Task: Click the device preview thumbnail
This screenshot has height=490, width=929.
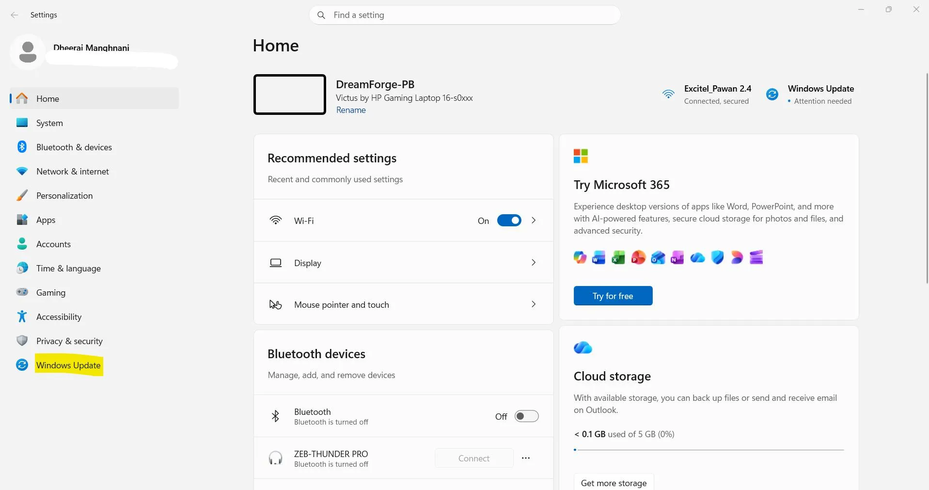Action: pos(290,95)
